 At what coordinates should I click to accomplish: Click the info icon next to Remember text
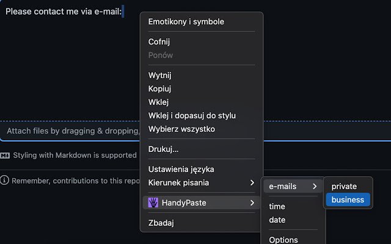point(4,181)
